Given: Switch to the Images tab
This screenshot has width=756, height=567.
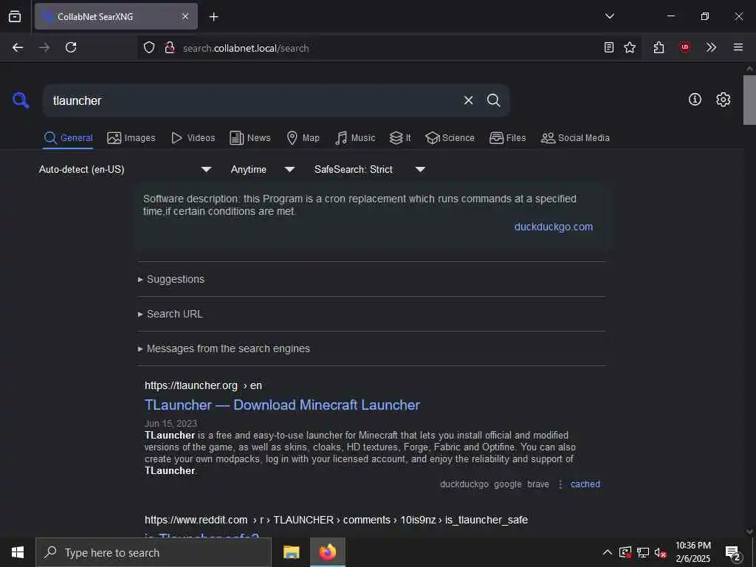Looking at the screenshot, I should (x=131, y=138).
